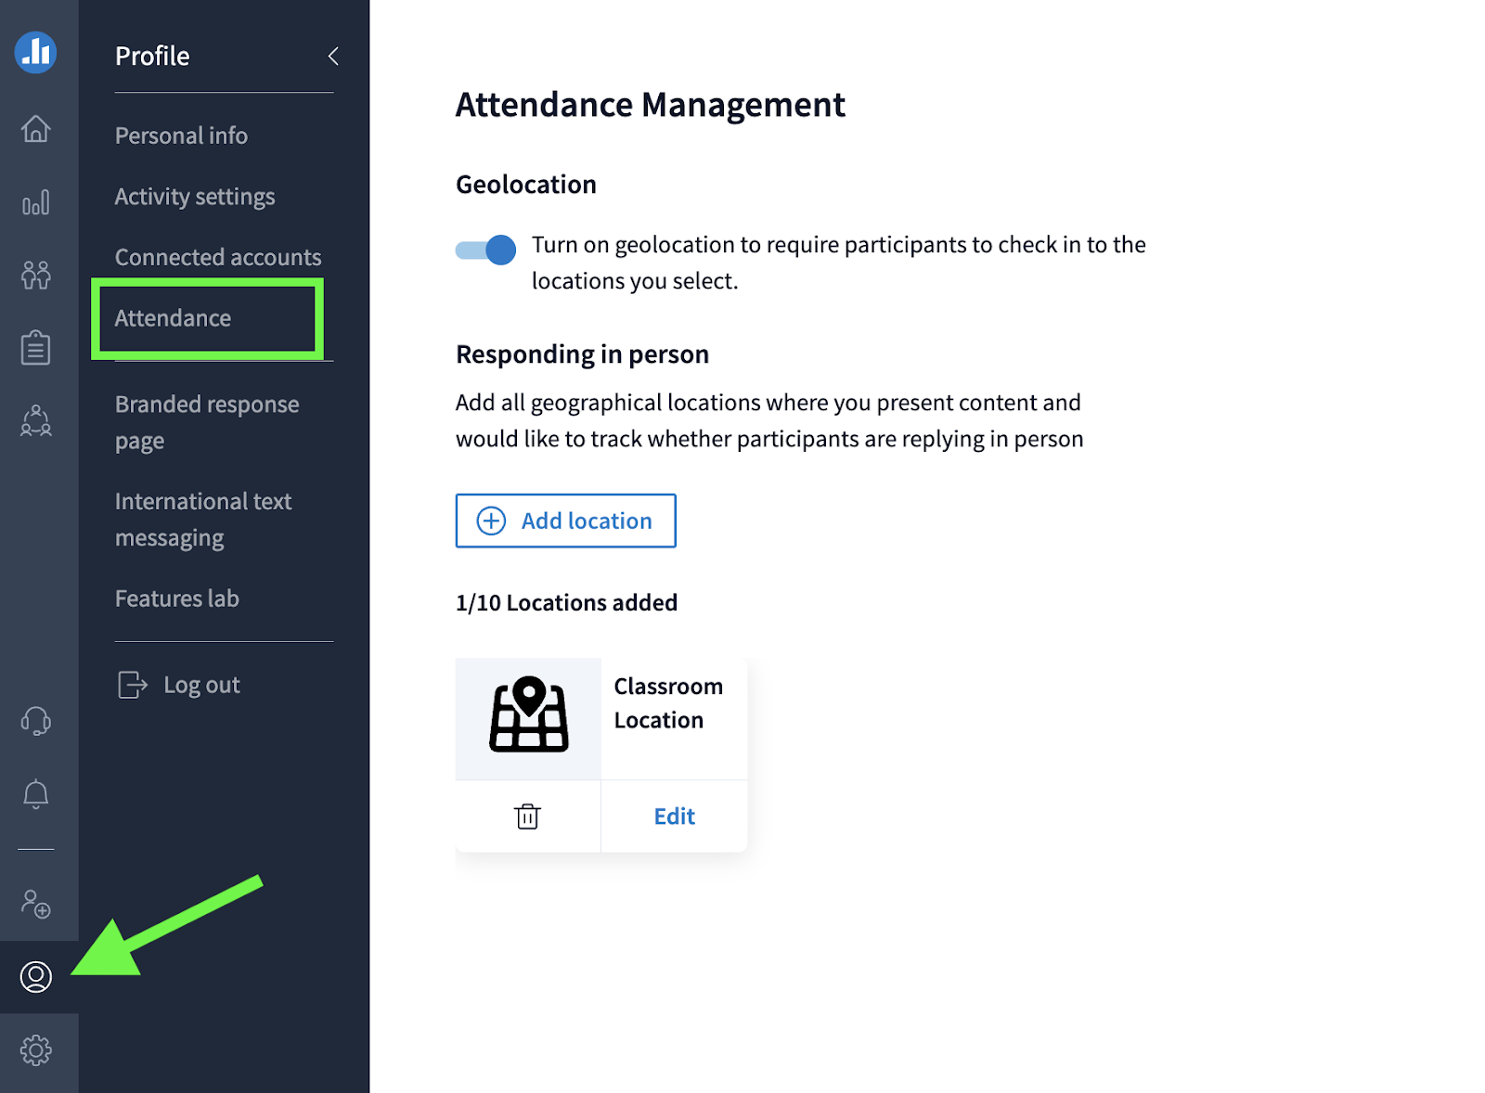Viewport: 1485px width, 1093px height.
Task: Select the Activities bar-chart icon
Action: 36,201
